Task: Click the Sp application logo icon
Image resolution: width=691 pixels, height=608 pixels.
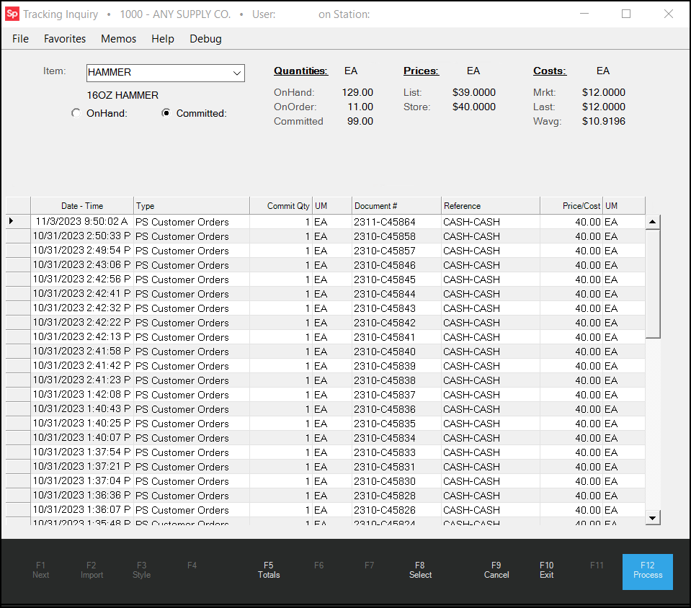Action: [x=12, y=14]
